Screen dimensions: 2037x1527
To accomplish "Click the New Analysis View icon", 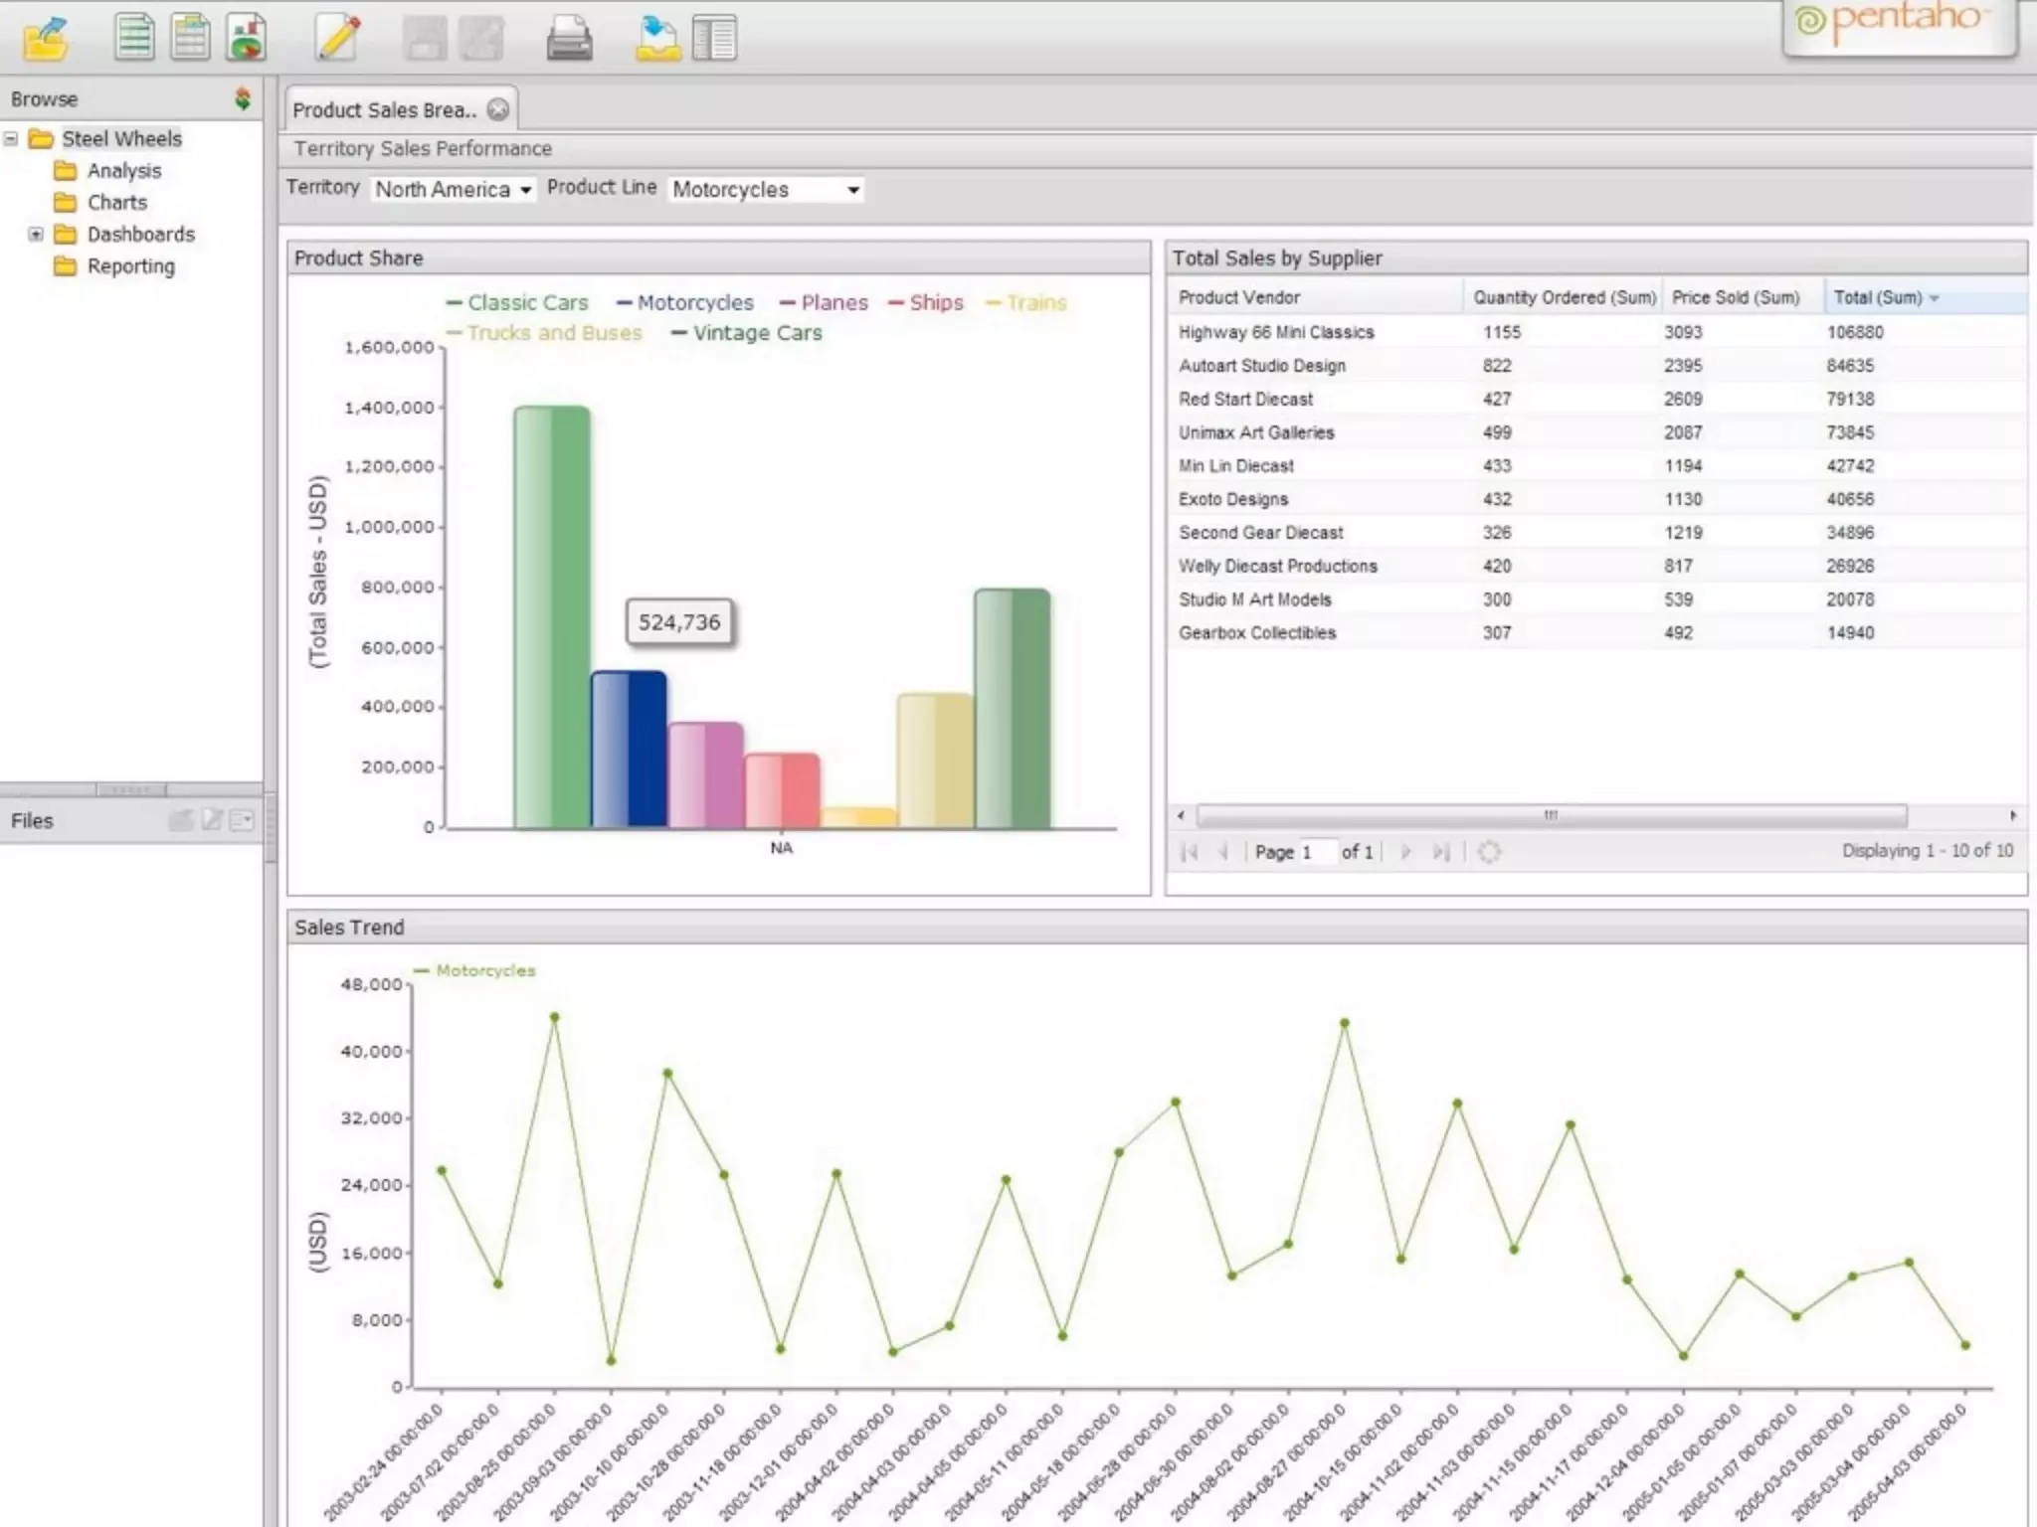I will [189, 39].
